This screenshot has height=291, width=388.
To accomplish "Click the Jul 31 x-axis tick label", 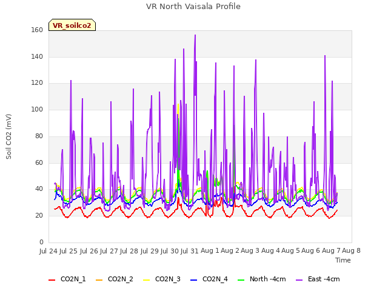I will 190,251.
